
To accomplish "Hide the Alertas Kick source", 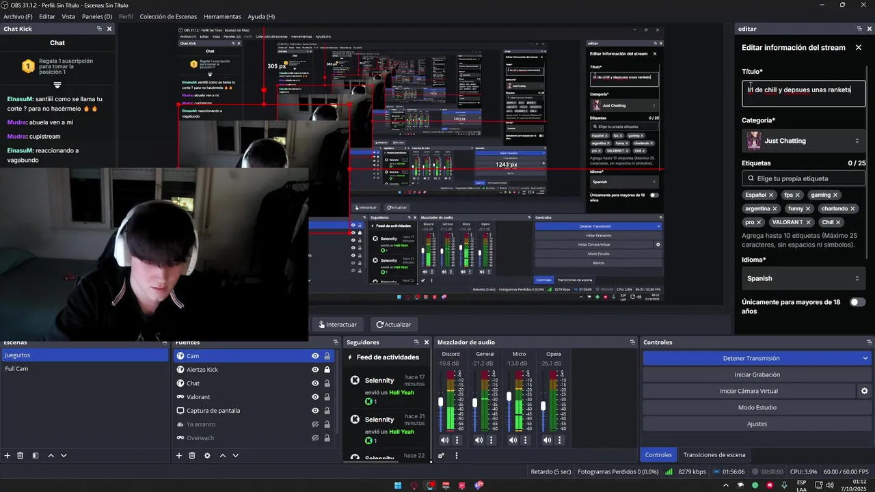I will (315, 370).
